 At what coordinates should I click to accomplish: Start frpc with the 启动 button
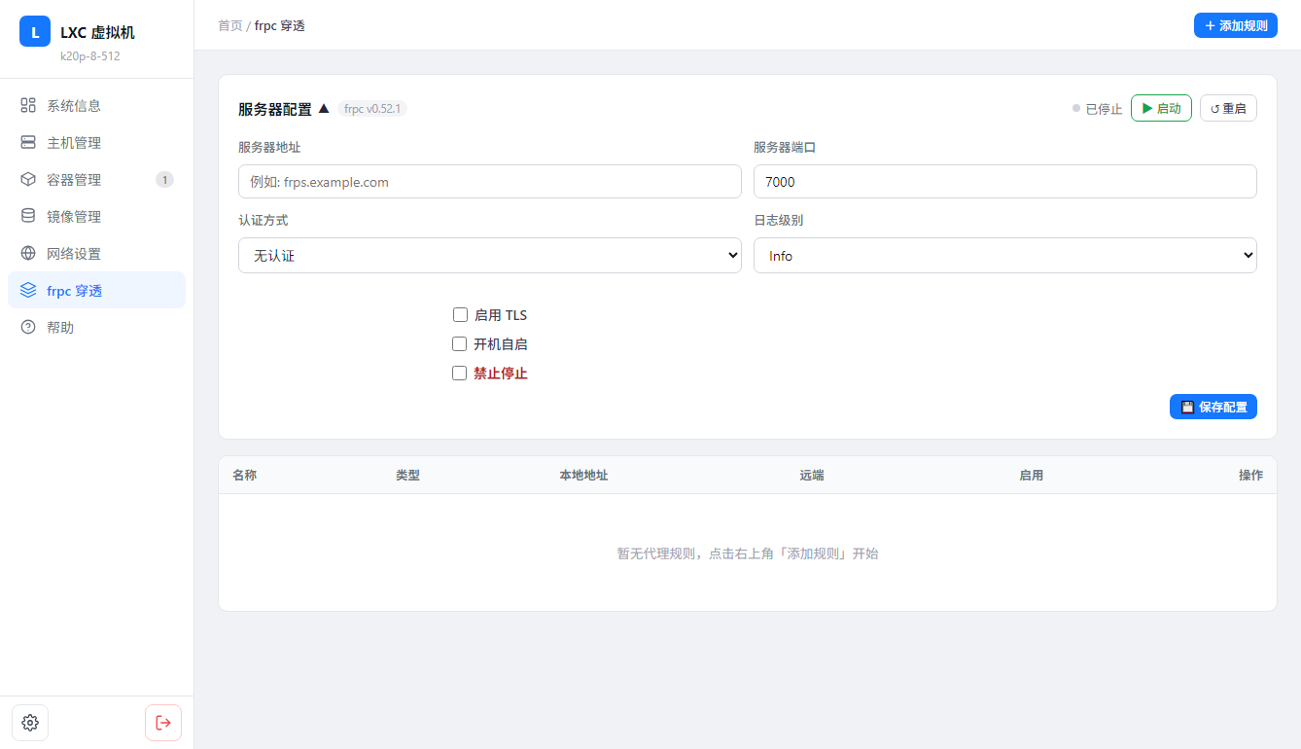click(1161, 108)
